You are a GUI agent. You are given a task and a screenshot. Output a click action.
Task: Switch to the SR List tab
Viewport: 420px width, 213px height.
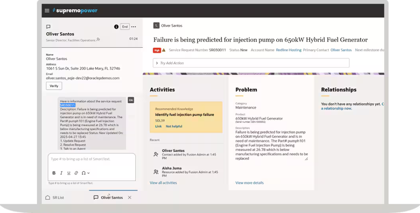[55, 197]
